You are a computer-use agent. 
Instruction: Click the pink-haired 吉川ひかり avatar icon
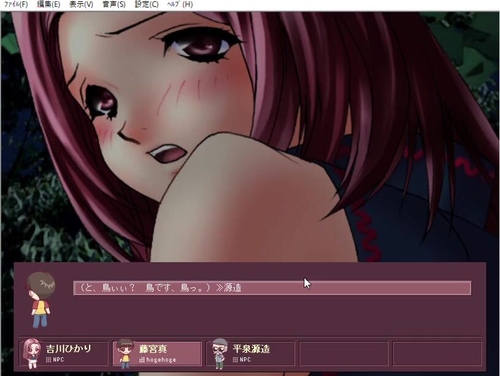[31, 353]
